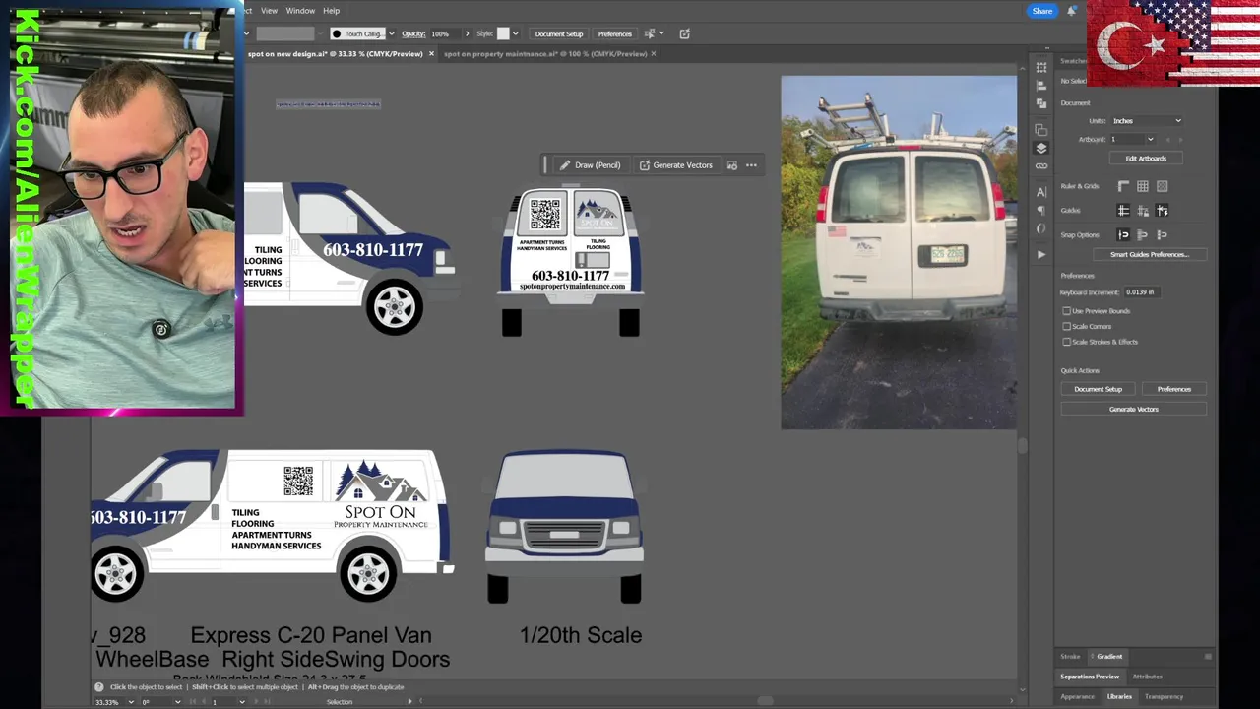Click the Style swatch

coord(503,33)
